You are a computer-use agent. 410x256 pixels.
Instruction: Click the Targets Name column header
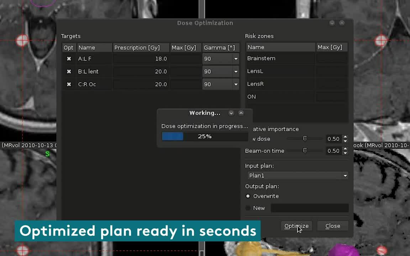(95, 48)
